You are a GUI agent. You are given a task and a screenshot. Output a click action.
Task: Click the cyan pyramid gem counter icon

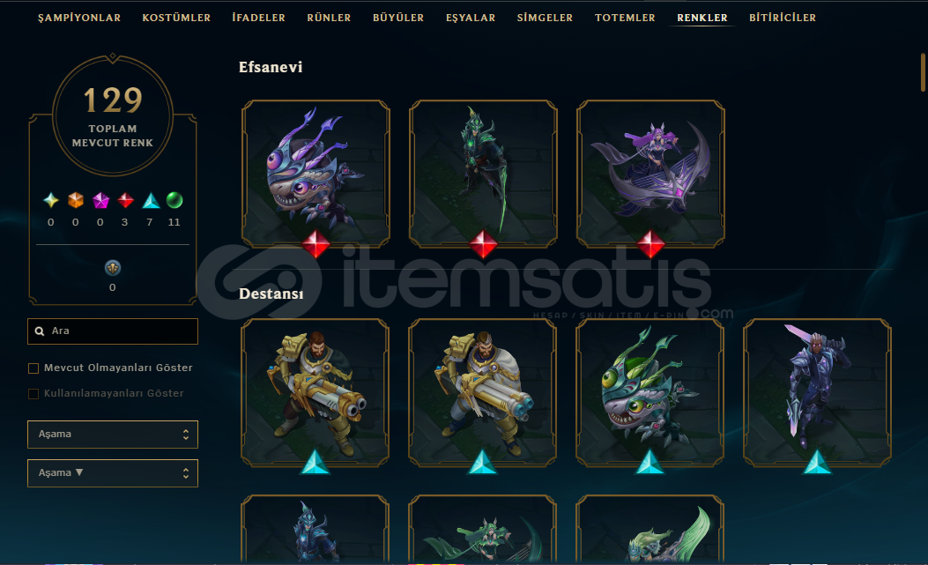click(151, 200)
